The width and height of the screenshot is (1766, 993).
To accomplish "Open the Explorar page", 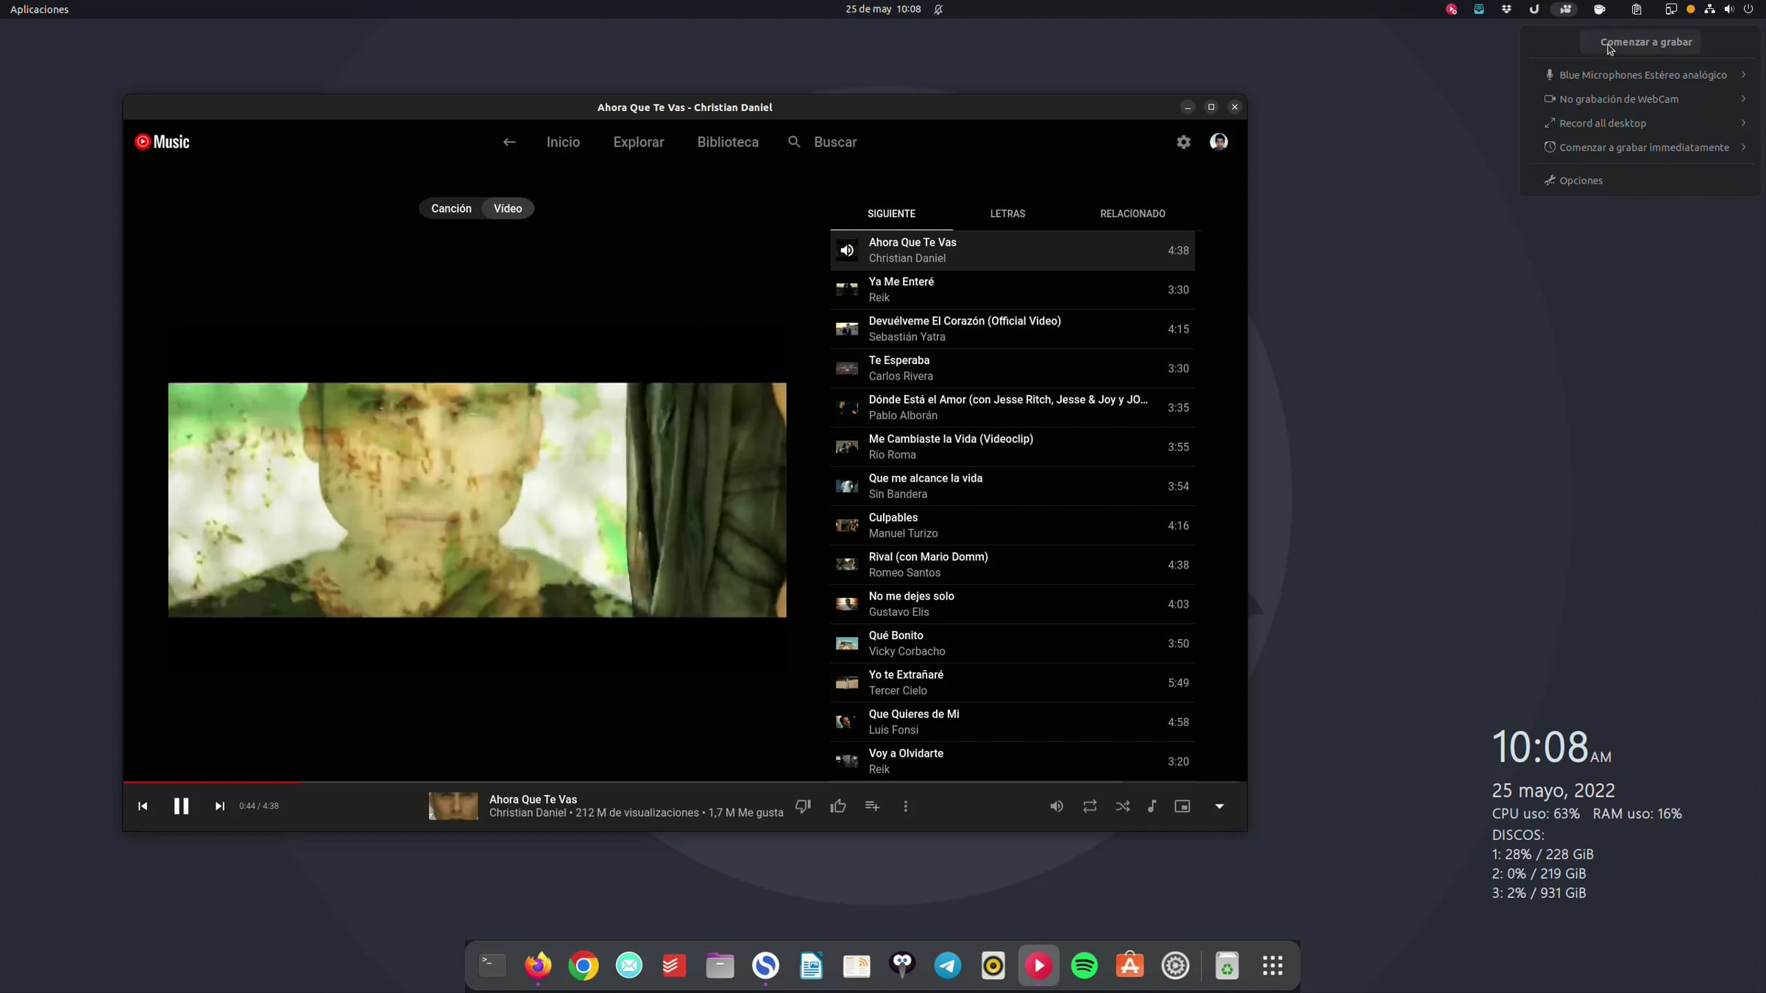I will tap(639, 142).
